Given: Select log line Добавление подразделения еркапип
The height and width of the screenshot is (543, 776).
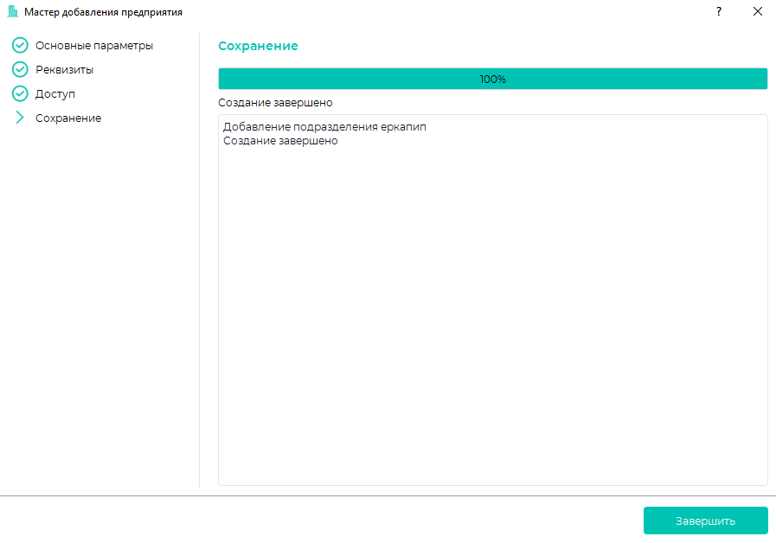Looking at the screenshot, I should pyautogui.click(x=324, y=127).
